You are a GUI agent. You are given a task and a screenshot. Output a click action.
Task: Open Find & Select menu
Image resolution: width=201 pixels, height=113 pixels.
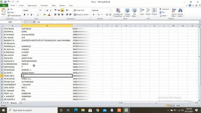pos(180,13)
